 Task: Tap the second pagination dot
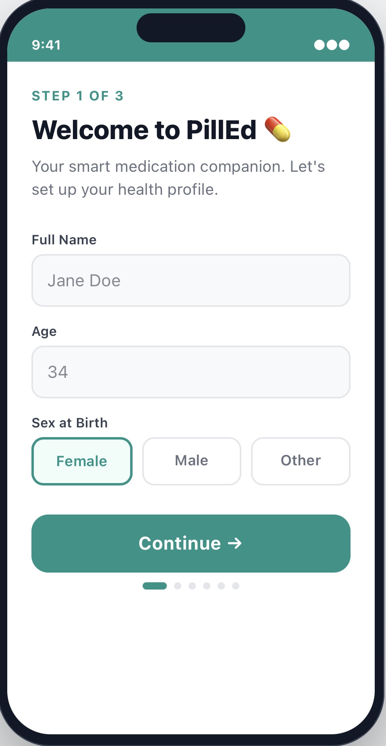click(x=178, y=586)
